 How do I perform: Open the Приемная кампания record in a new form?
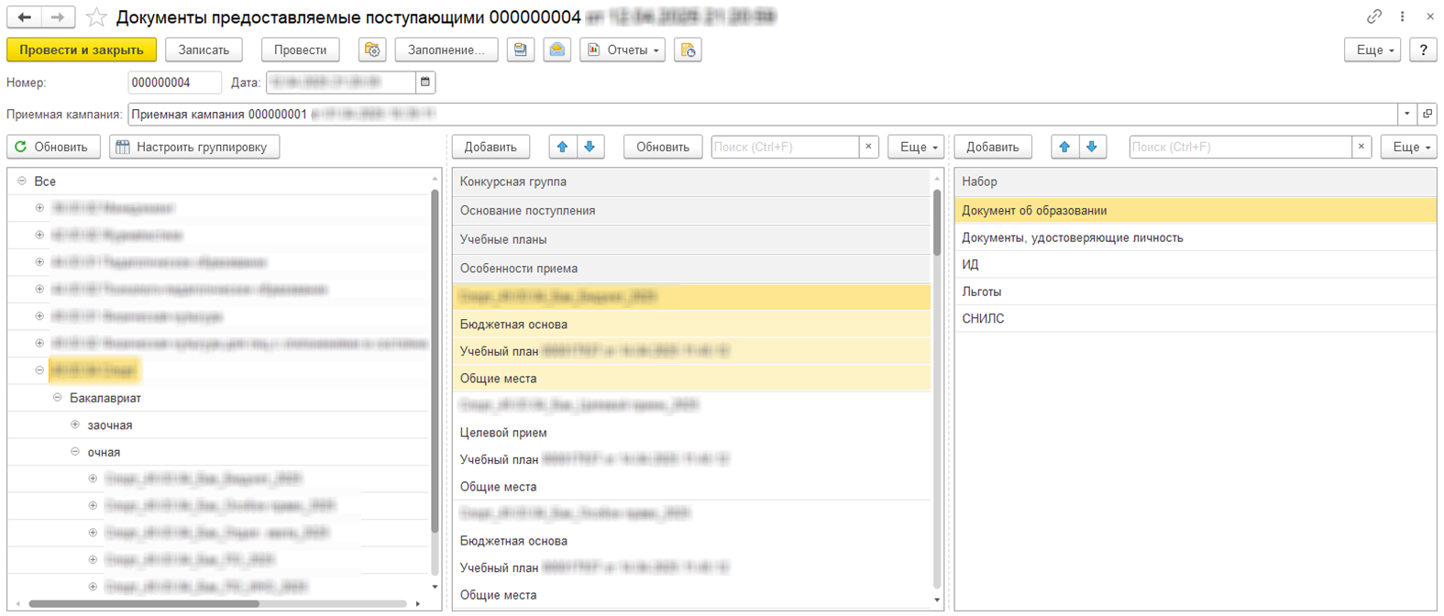pos(1427,115)
